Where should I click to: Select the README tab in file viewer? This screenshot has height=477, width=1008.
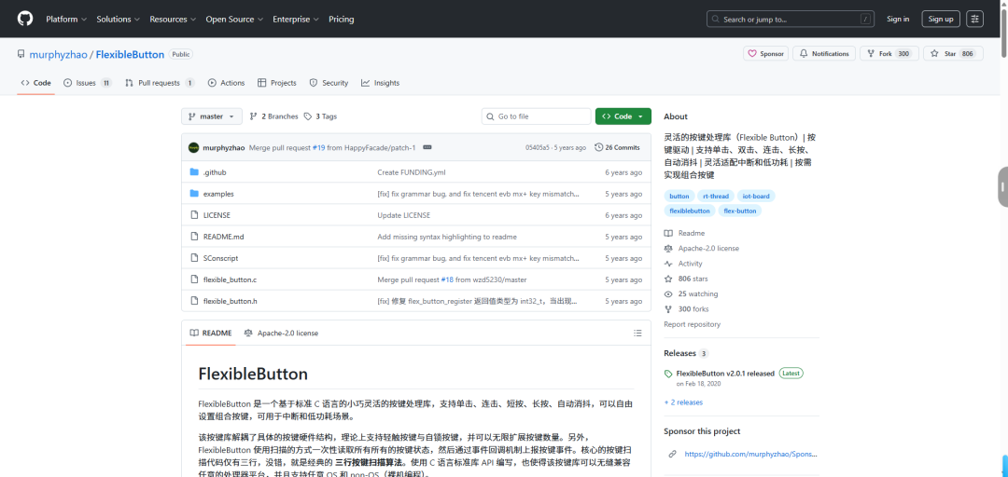[210, 334]
